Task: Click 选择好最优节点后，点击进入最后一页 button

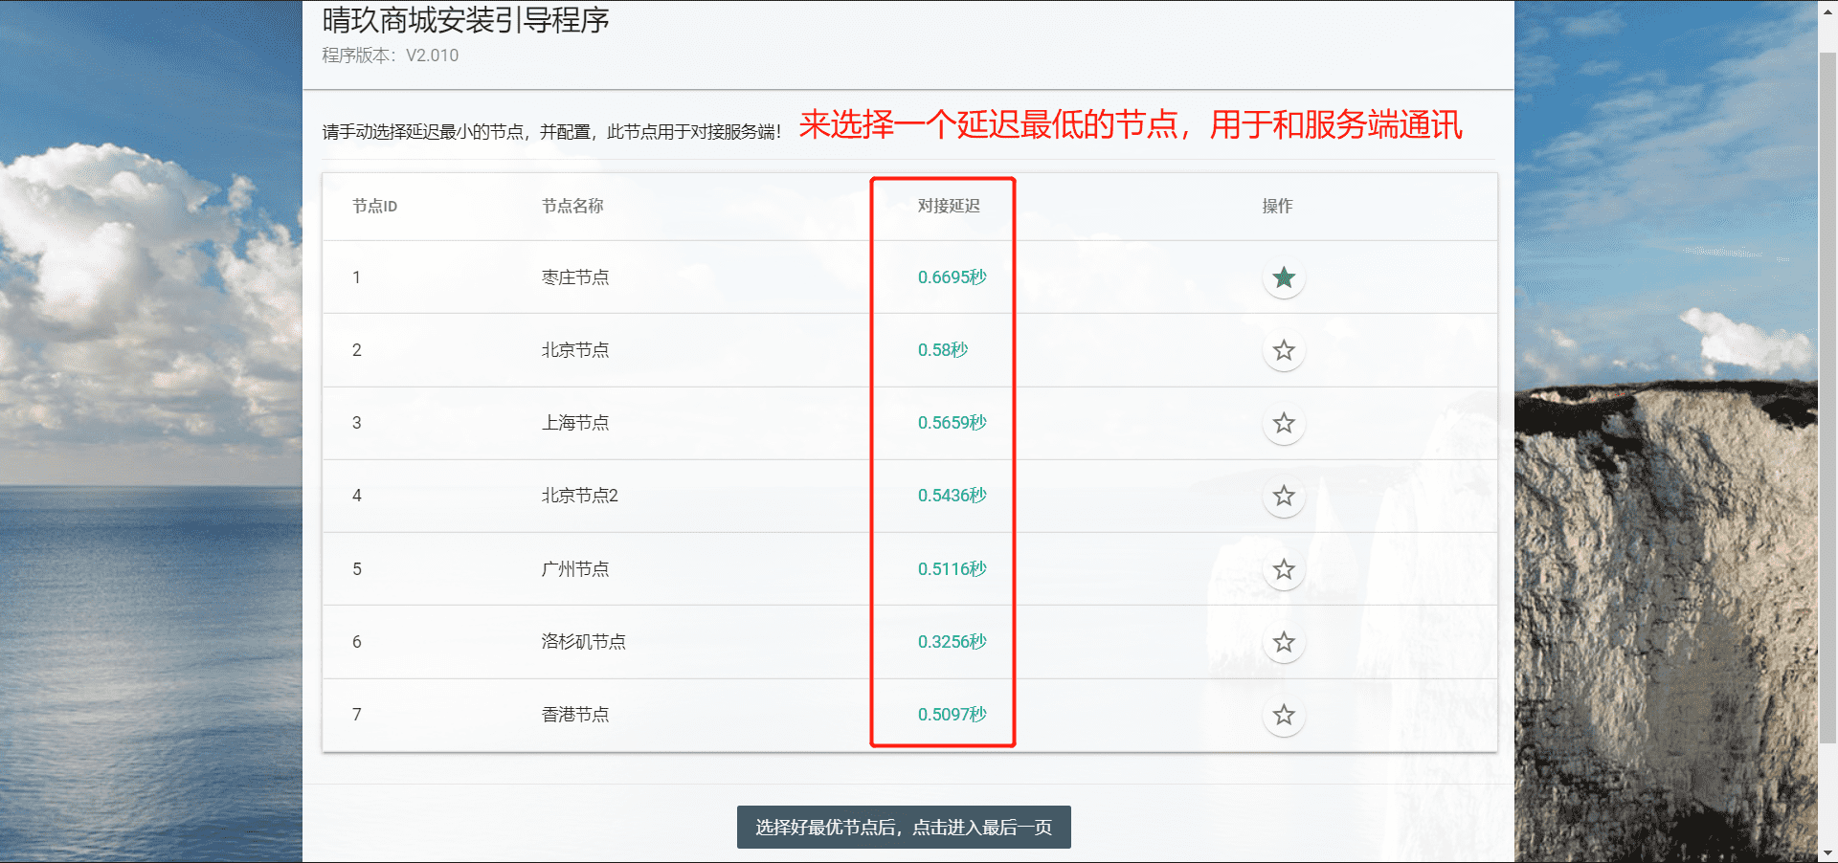Action: (x=904, y=827)
